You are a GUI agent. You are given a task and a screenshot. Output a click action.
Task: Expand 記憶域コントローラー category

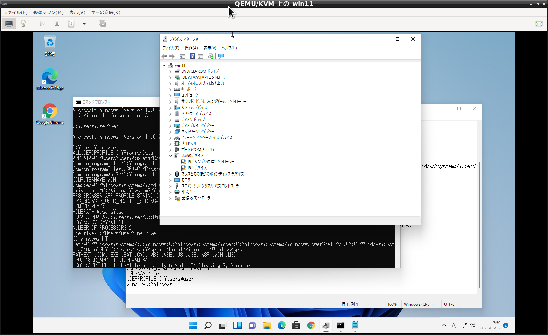pos(170,198)
